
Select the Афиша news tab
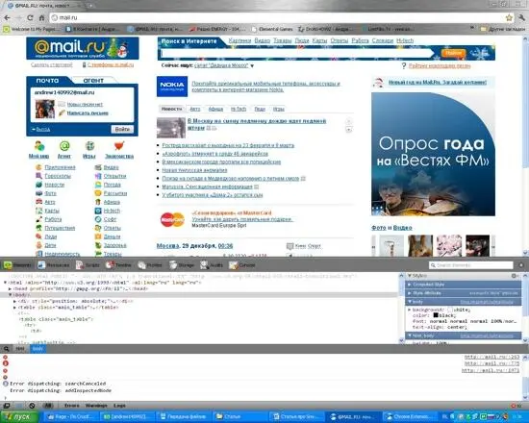click(215, 109)
